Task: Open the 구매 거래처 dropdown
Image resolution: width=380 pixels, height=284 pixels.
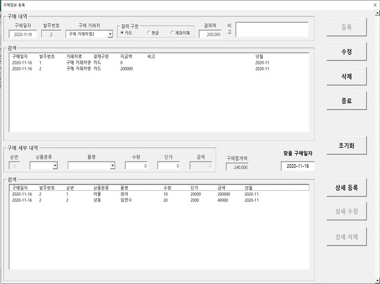Action: click(x=111, y=34)
